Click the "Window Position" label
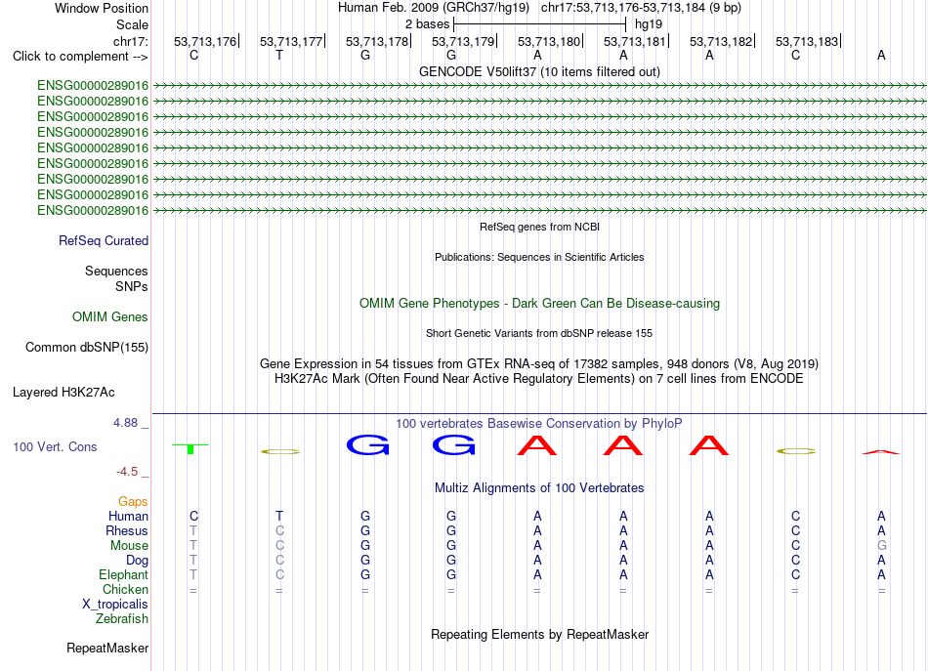928x671 pixels. tap(102, 8)
